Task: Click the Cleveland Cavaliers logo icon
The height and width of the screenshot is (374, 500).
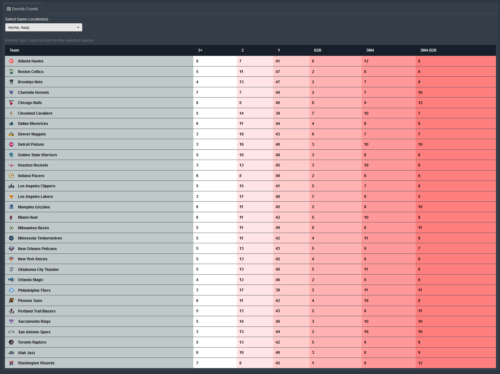Action: pyautogui.click(x=11, y=113)
